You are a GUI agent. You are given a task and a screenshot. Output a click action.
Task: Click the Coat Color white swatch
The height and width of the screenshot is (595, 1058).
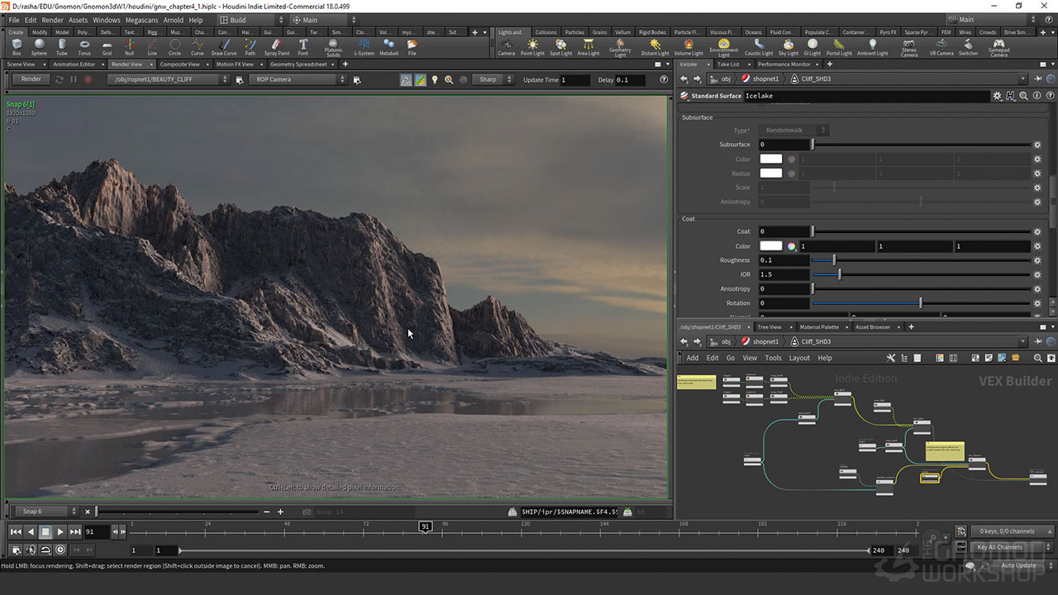[x=770, y=245]
